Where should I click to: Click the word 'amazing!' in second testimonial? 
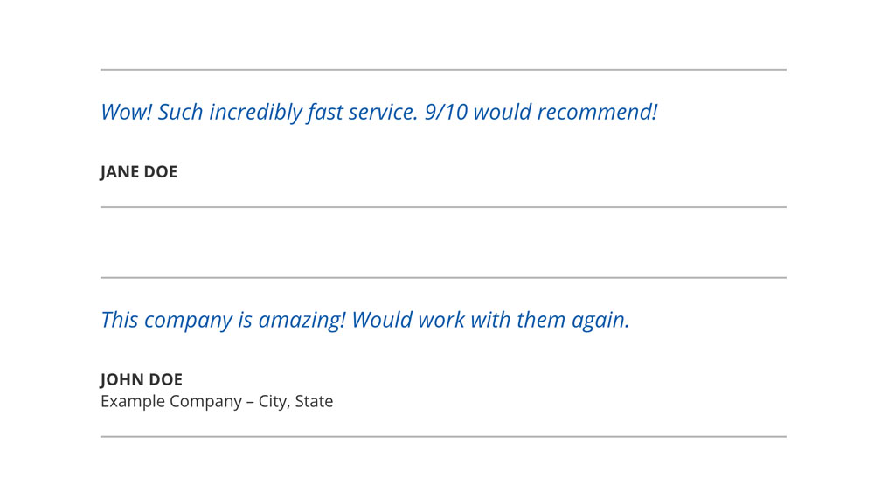coord(302,321)
